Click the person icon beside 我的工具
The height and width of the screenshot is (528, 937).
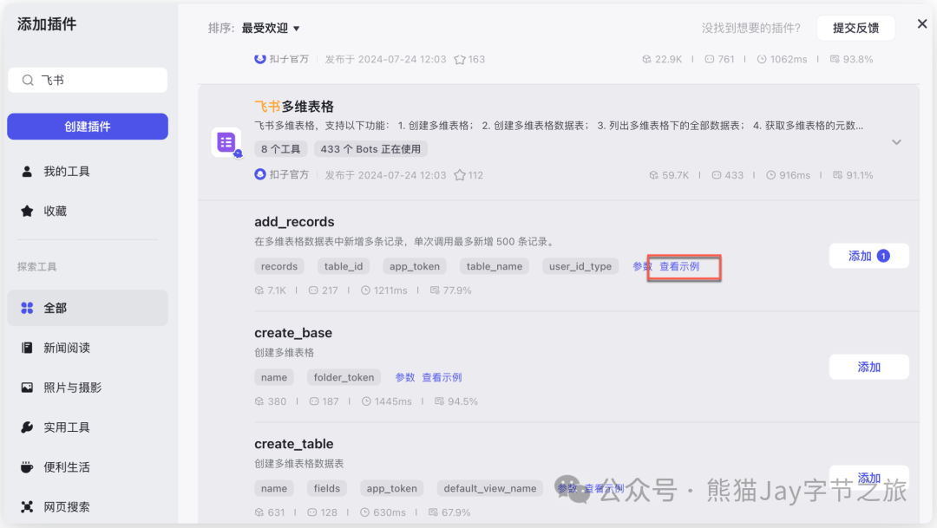tap(27, 172)
